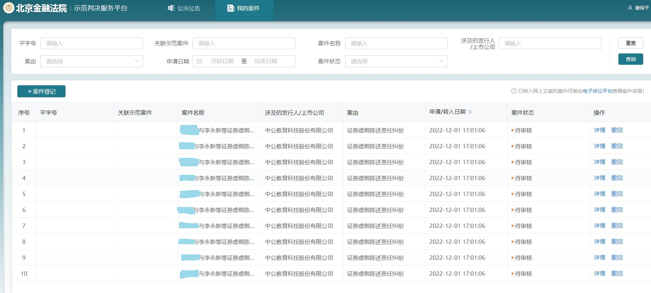
Task: Click 中公教育科技股份有限公司 in row 9
Action: (299, 258)
